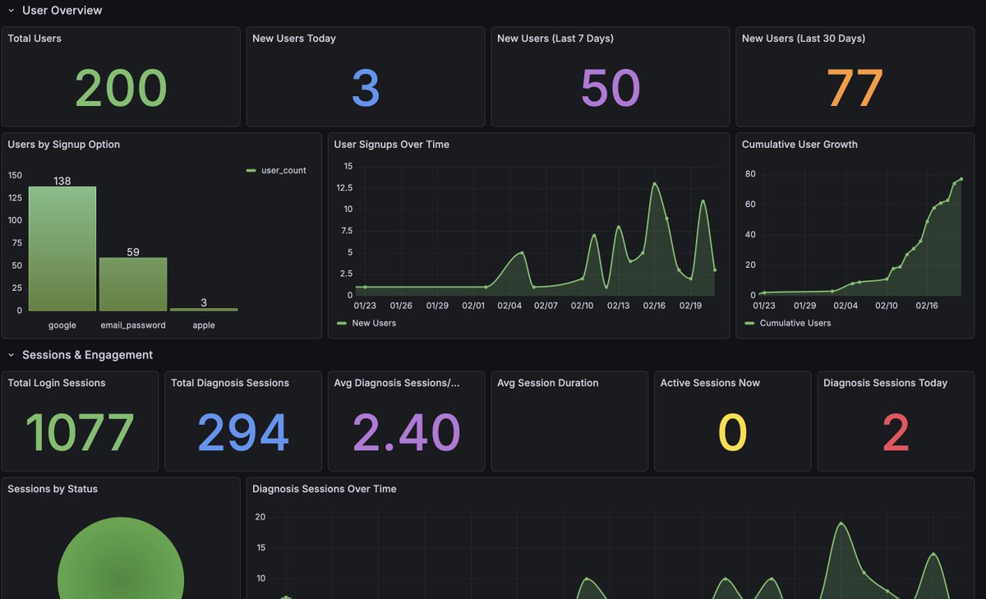
Task: Click the New Users (Last 7 Days) title
Action: (555, 39)
